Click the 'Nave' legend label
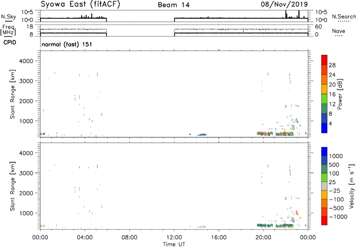This screenshot has height=247, width=356. click(339, 31)
